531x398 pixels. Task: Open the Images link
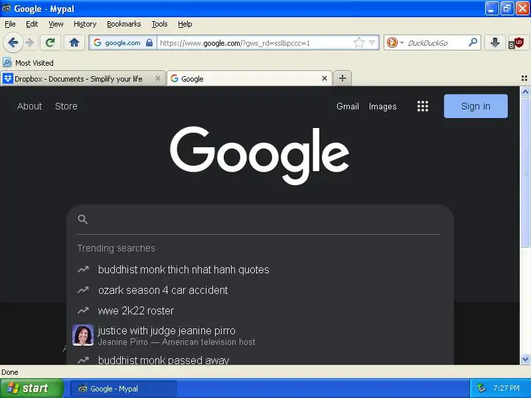pyautogui.click(x=383, y=106)
